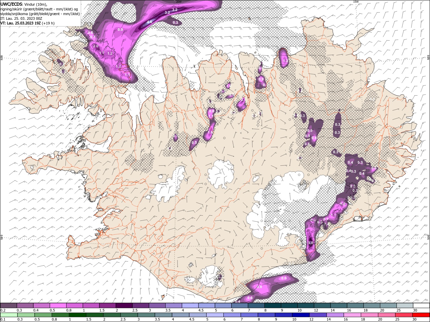The width and height of the screenshot is (430, 322).
Task: Click the 15W longitude label
Action: [x=356, y=2]
